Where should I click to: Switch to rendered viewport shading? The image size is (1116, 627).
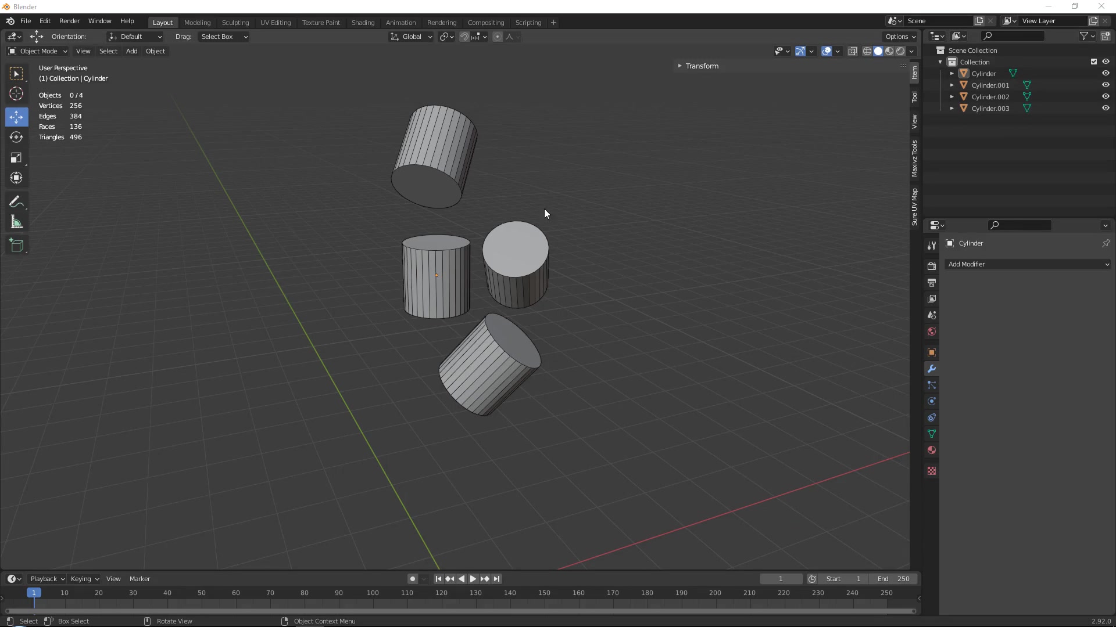pos(900,51)
